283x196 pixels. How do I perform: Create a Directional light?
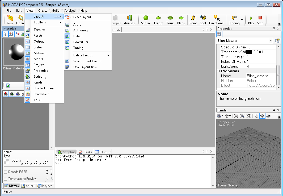point(217,20)
